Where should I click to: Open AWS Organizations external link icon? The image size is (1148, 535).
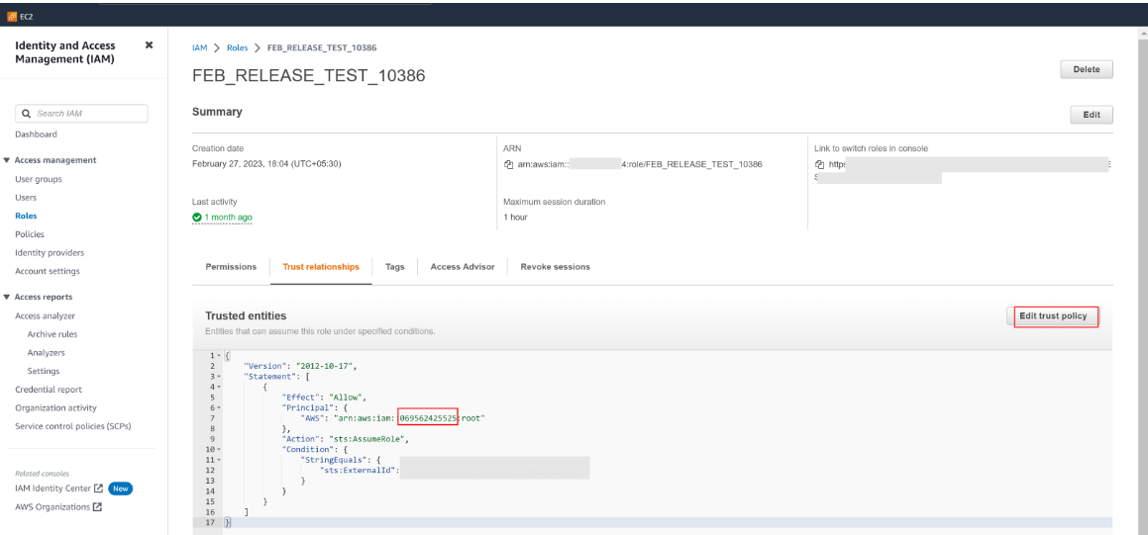point(97,507)
